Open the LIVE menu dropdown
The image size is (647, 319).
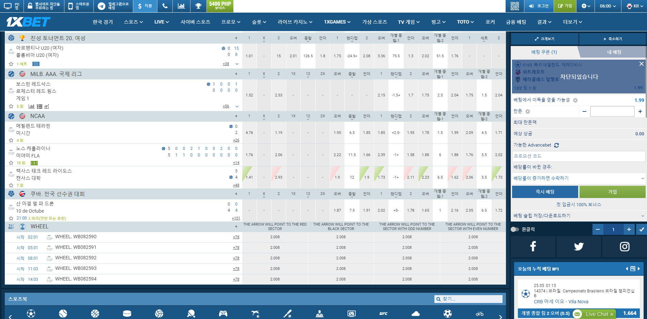tap(161, 22)
